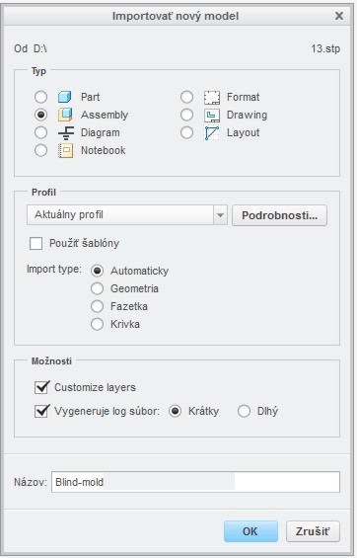Click the Názov text field
Image resolution: width=357 pixels, height=558 pixels.
[195, 482]
